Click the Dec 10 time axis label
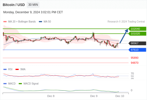This screenshot has height=100, width=147. coord(120,96)
